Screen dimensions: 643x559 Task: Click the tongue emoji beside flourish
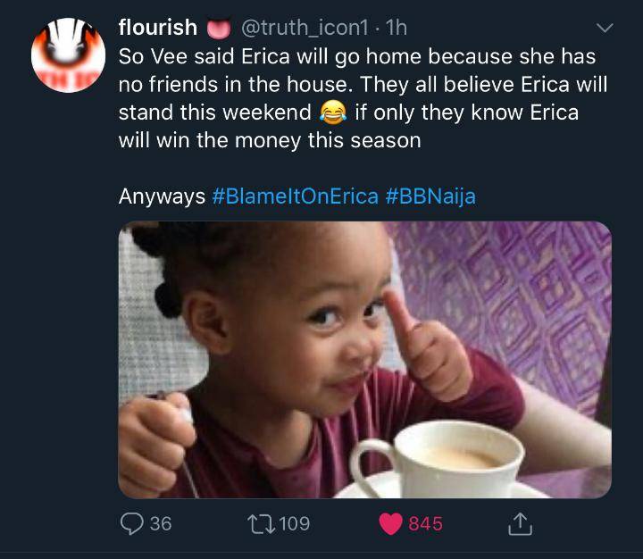point(216,29)
